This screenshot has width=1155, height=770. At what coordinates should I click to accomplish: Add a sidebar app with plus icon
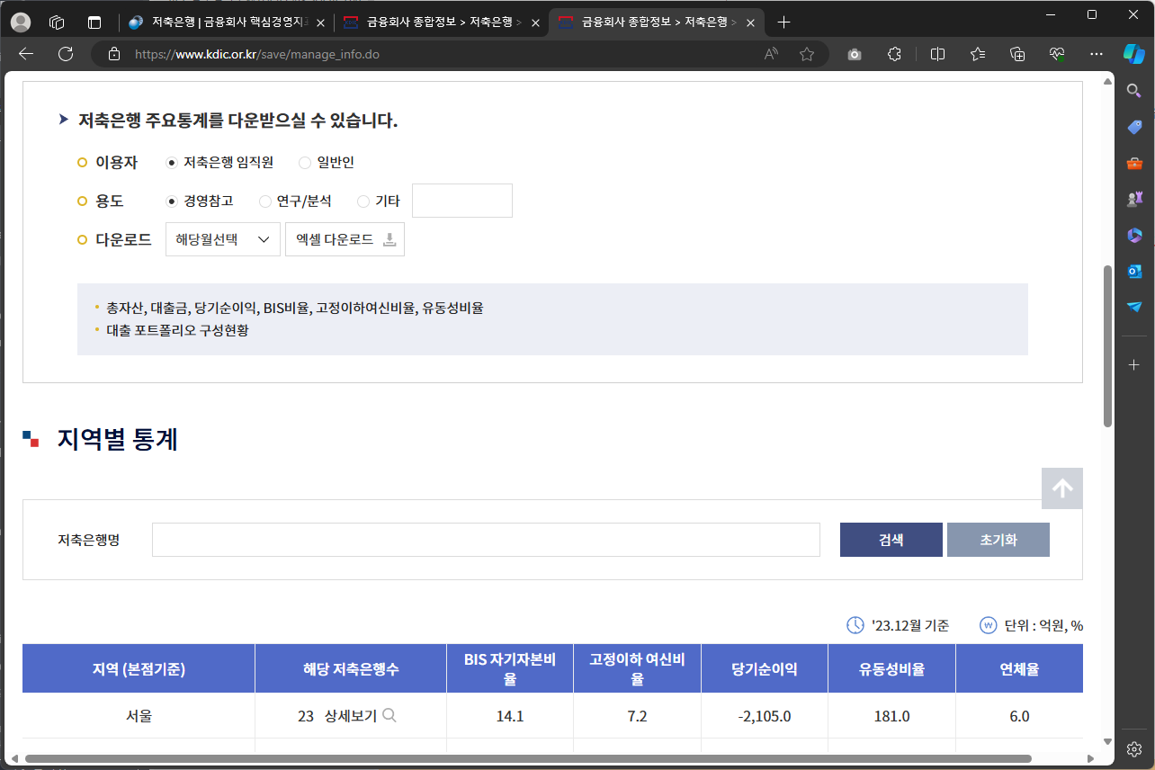tap(1134, 364)
